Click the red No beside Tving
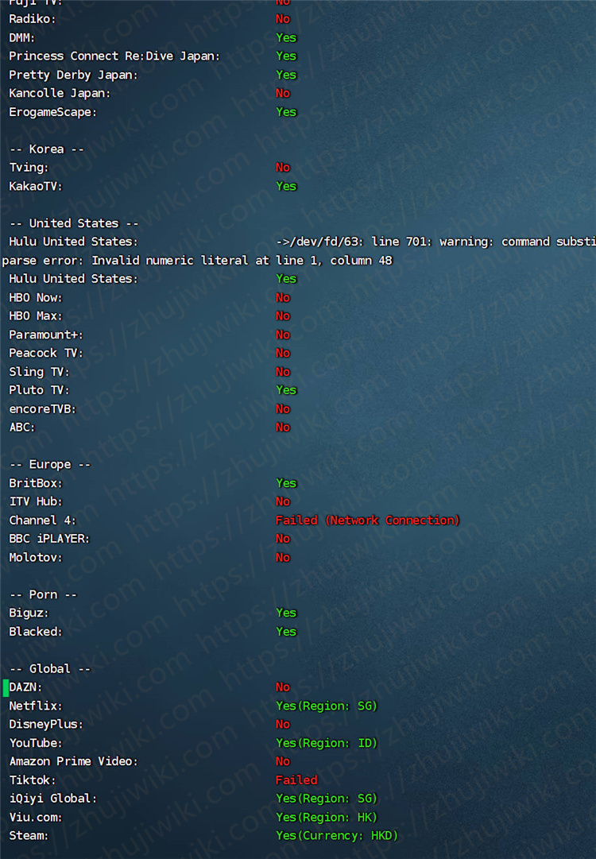Image resolution: width=596 pixels, height=859 pixels. tap(283, 168)
